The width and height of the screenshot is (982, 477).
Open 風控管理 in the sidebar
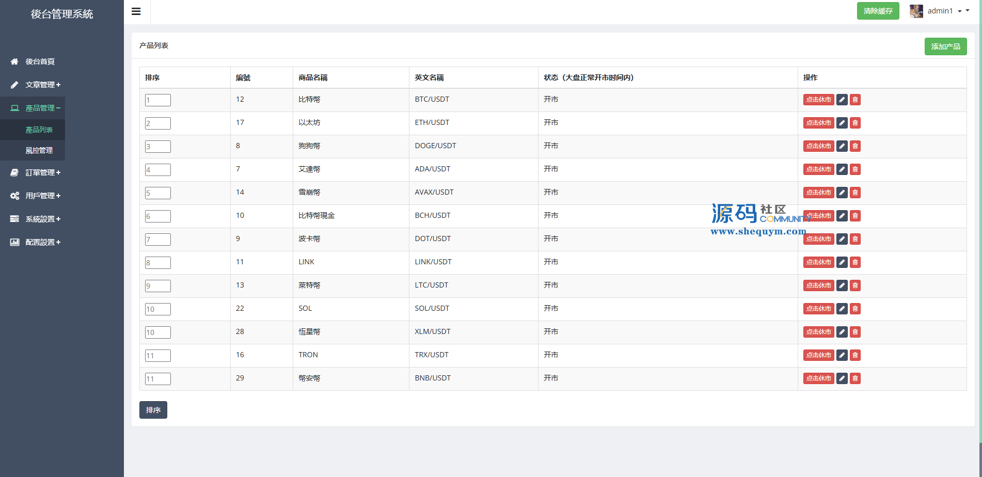(39, 150)
